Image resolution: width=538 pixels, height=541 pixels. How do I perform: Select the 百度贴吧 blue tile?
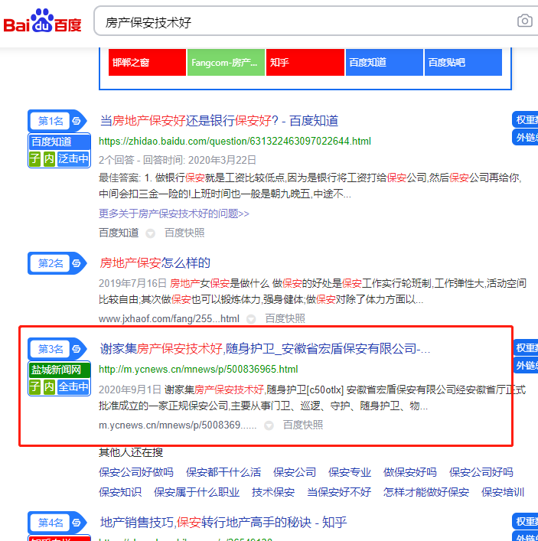coord(463,63)
